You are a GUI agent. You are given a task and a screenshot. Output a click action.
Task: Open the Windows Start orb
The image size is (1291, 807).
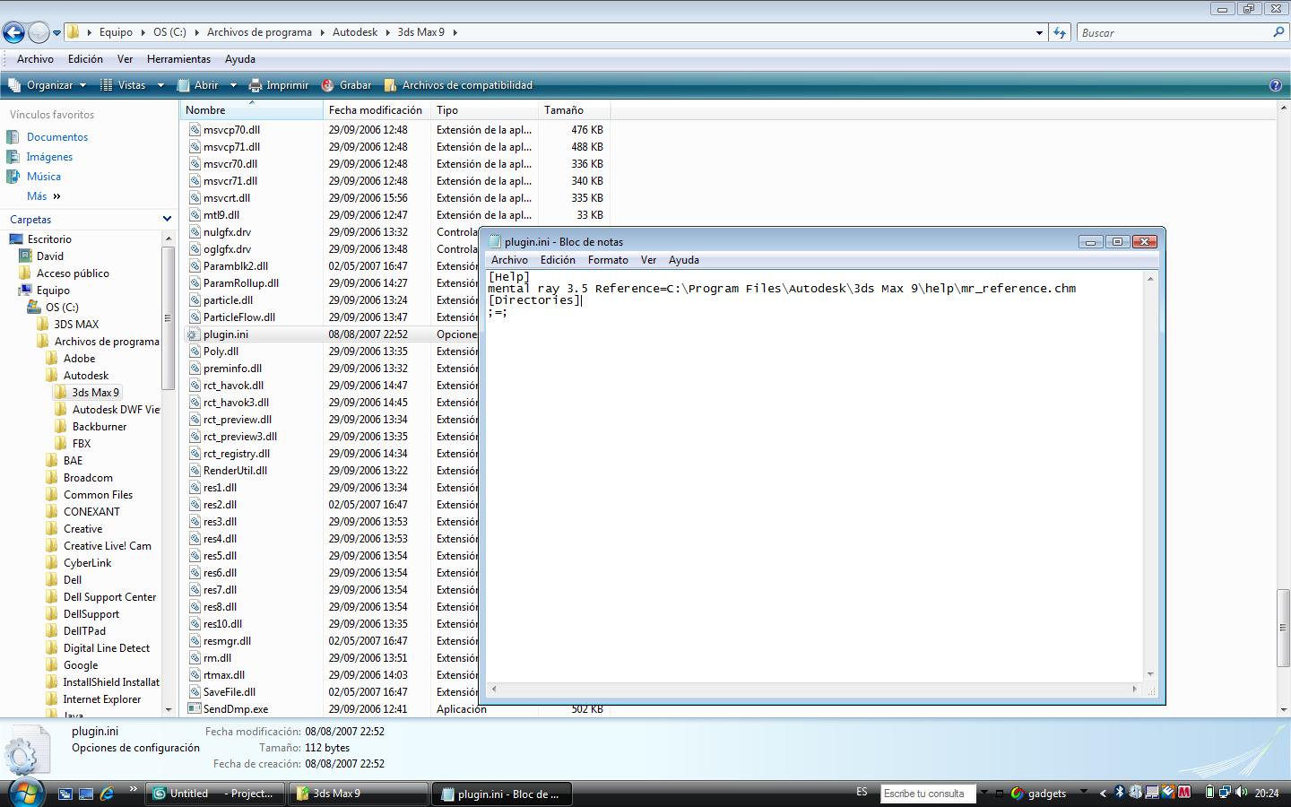[x=26, y=793]
